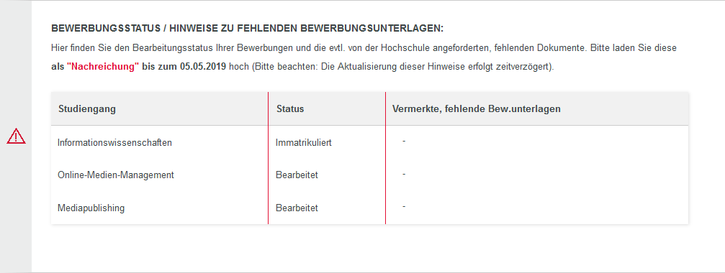Viewport: 725px width, 273px height.
Task: Click the Bewerbungsstatus section heading
Action: point(247,29)
